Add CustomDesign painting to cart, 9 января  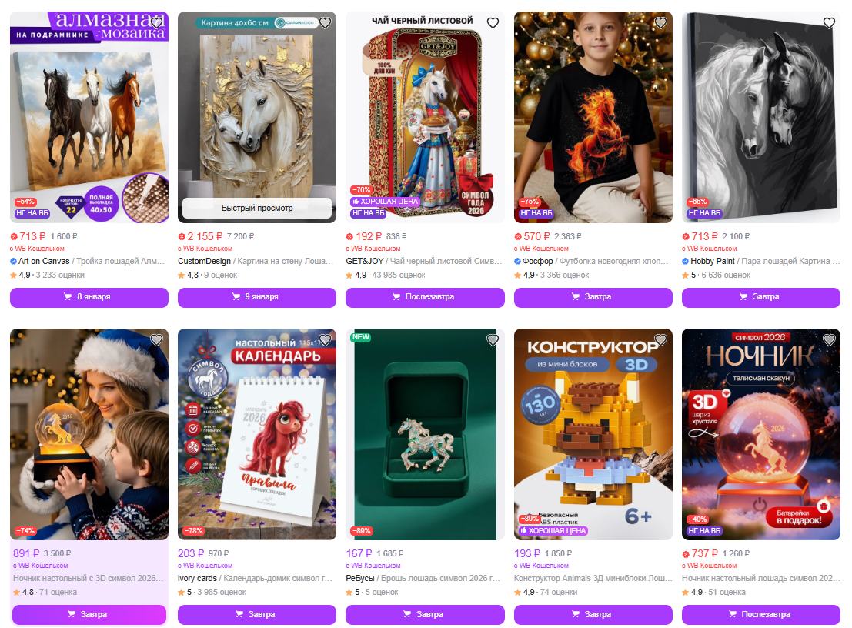tap(257, 296)
